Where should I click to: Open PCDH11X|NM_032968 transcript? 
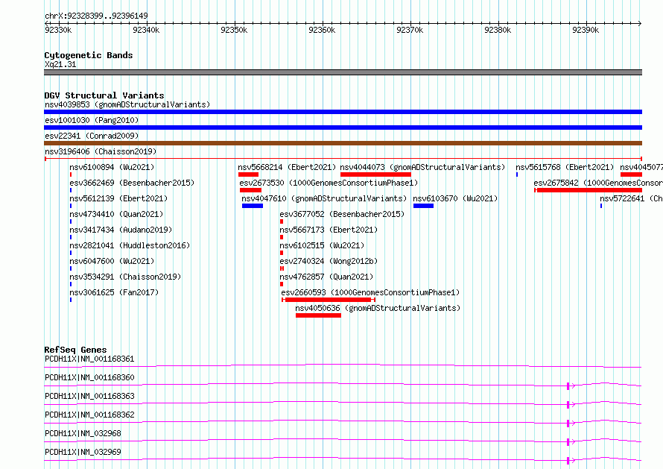(83, 433)
